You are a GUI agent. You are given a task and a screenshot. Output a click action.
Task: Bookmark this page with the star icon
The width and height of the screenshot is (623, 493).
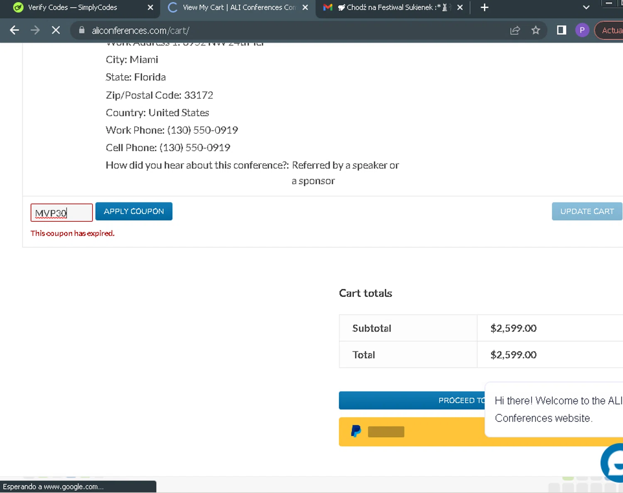536,30
